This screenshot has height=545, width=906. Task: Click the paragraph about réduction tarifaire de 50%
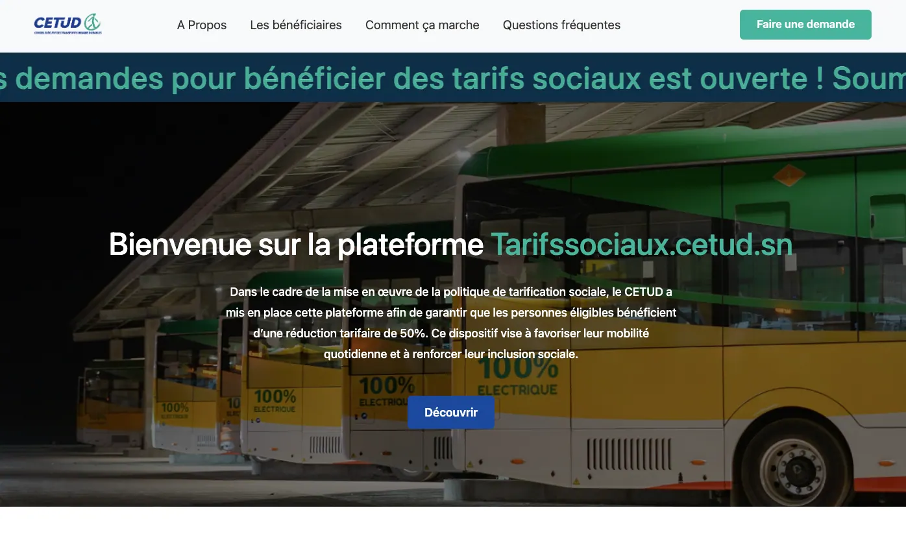[x=451, y=323]
